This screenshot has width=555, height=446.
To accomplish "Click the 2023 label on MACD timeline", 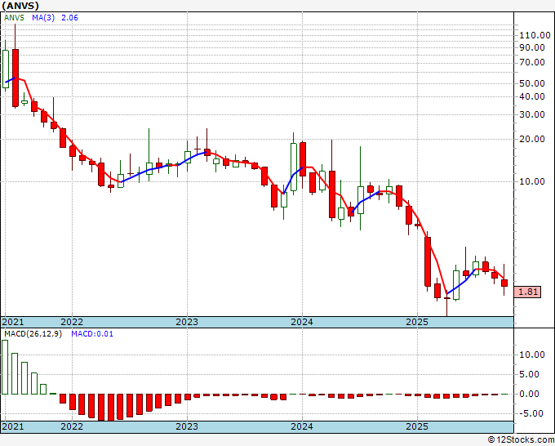I will click(x=187, y=426).
